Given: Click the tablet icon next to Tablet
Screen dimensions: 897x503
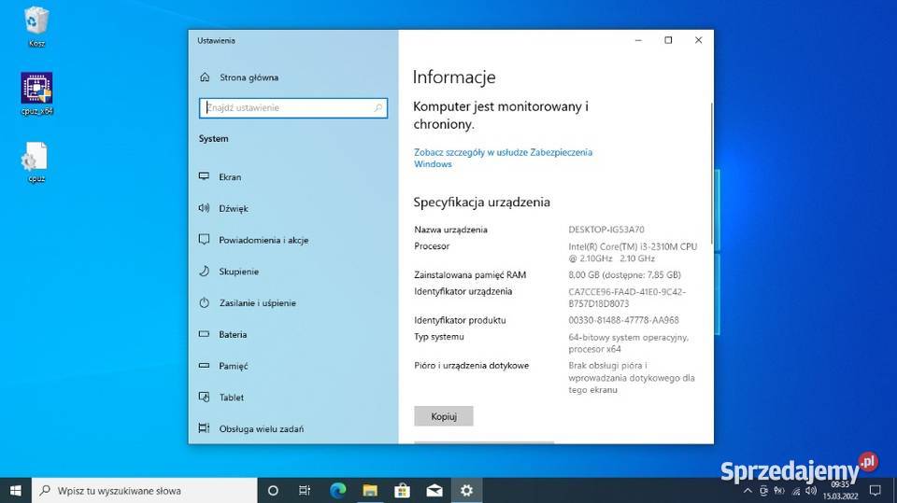Looking at the screenshot, I should click(204, 397).
